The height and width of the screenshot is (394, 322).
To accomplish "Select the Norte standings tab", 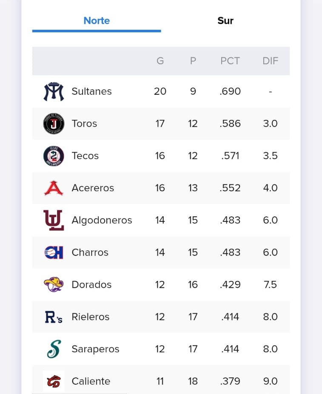I will pyautogui.click(x=97, y=20).
